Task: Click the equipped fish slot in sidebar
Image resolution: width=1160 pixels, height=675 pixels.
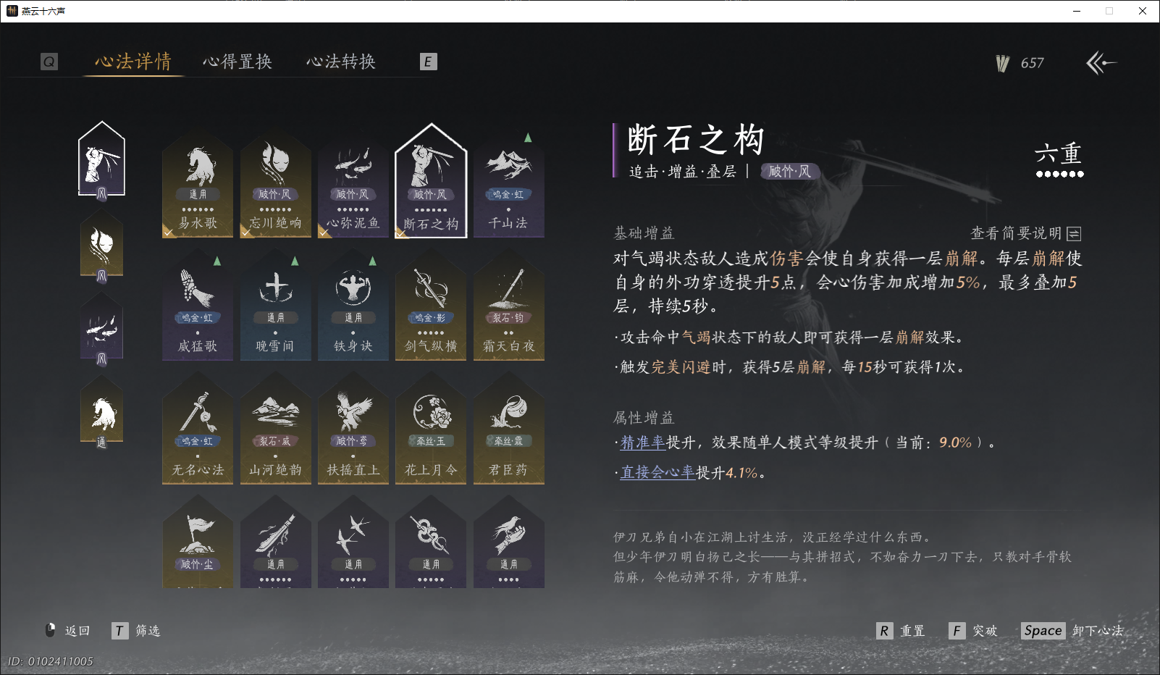Action: click(101, 328)
